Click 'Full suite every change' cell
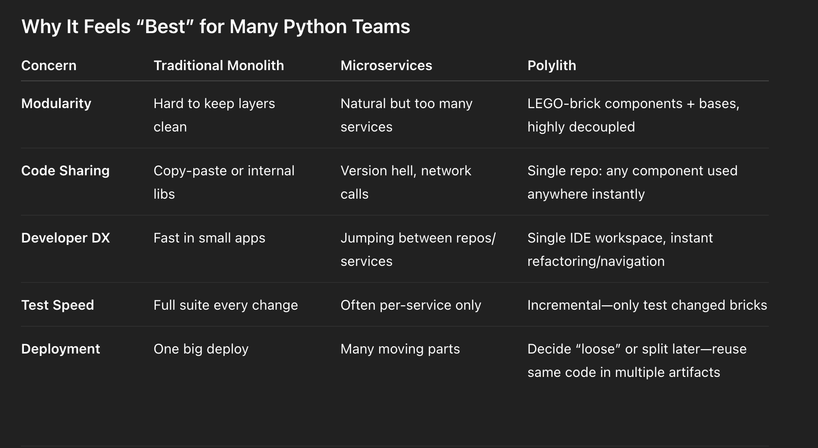This screenshot has width=818, height=448. (225, 305)
